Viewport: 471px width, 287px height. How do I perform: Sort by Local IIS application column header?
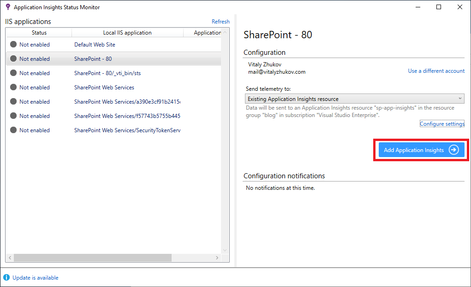pos(127,33)
